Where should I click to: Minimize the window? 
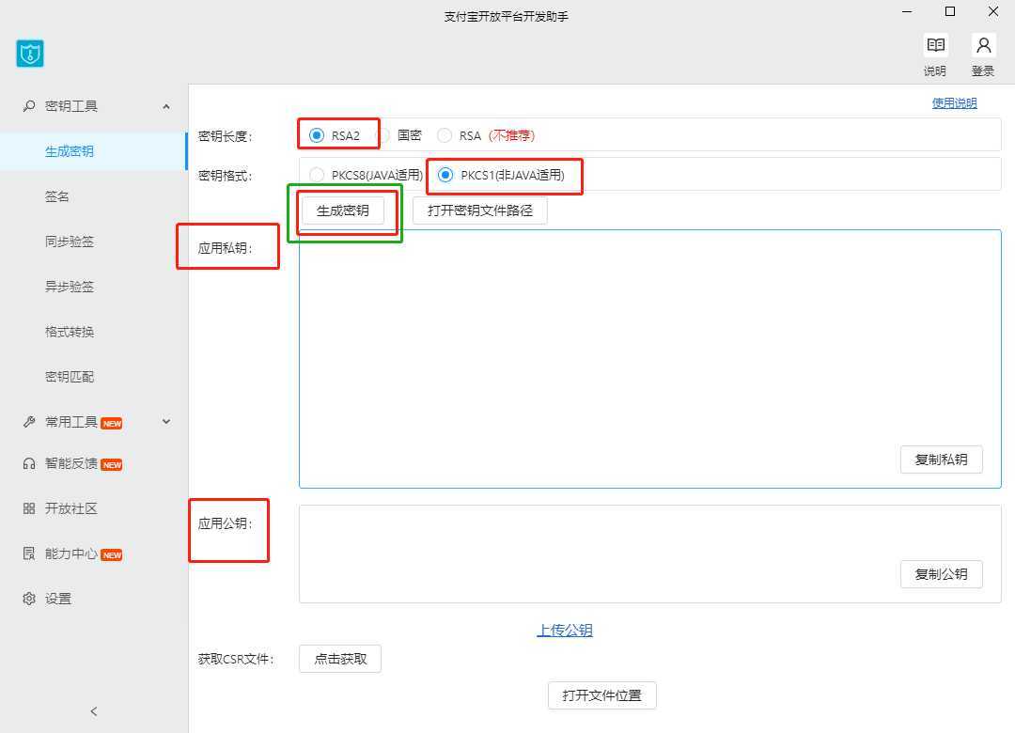coord(907,11)
